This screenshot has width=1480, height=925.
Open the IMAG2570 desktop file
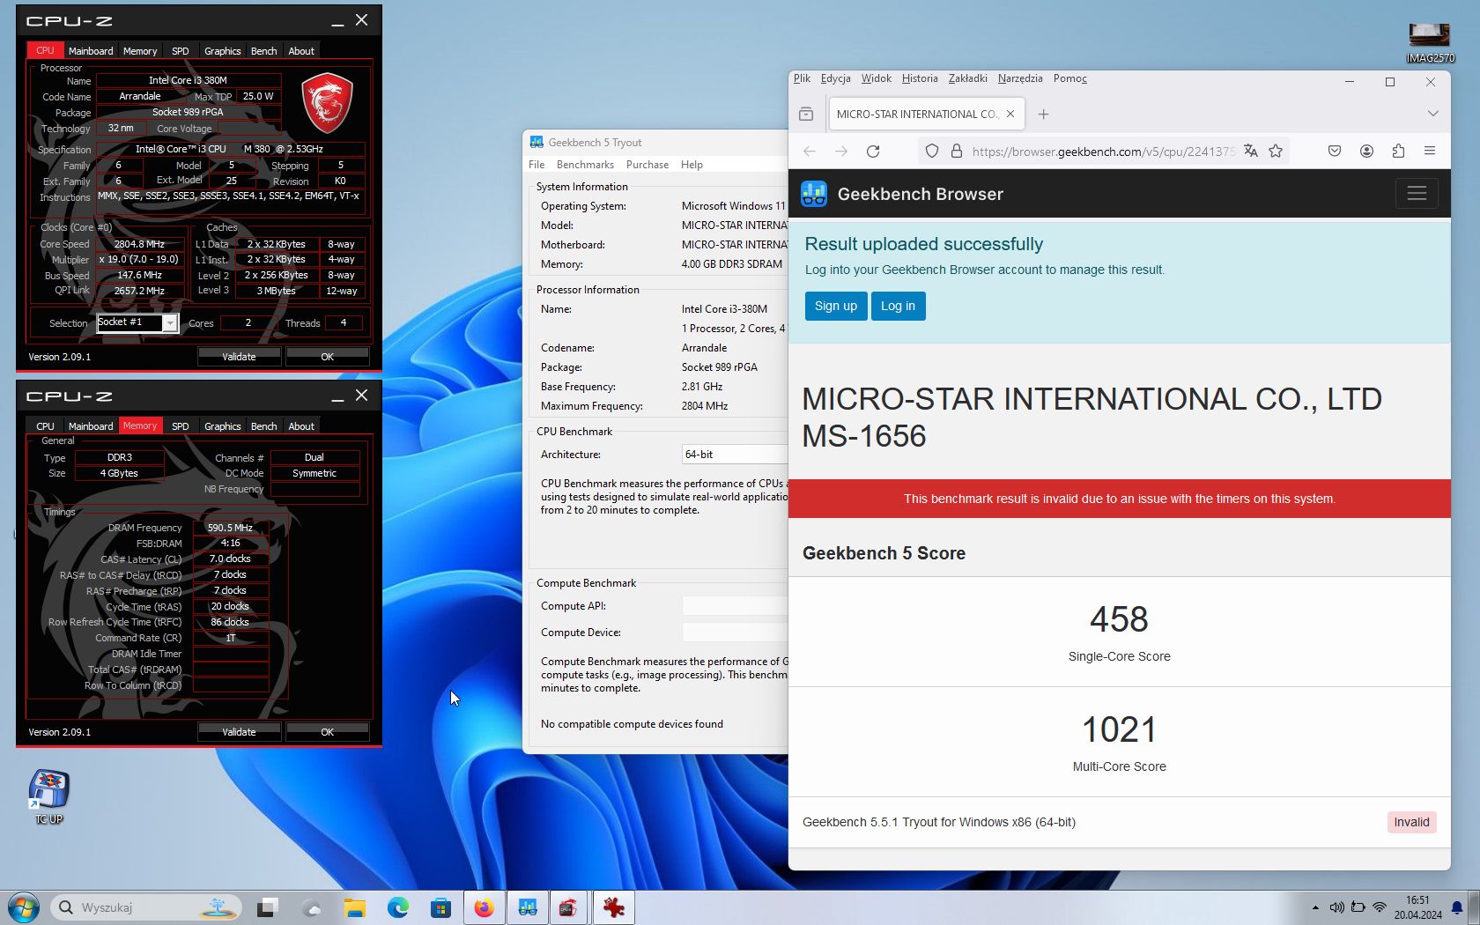1430,42
